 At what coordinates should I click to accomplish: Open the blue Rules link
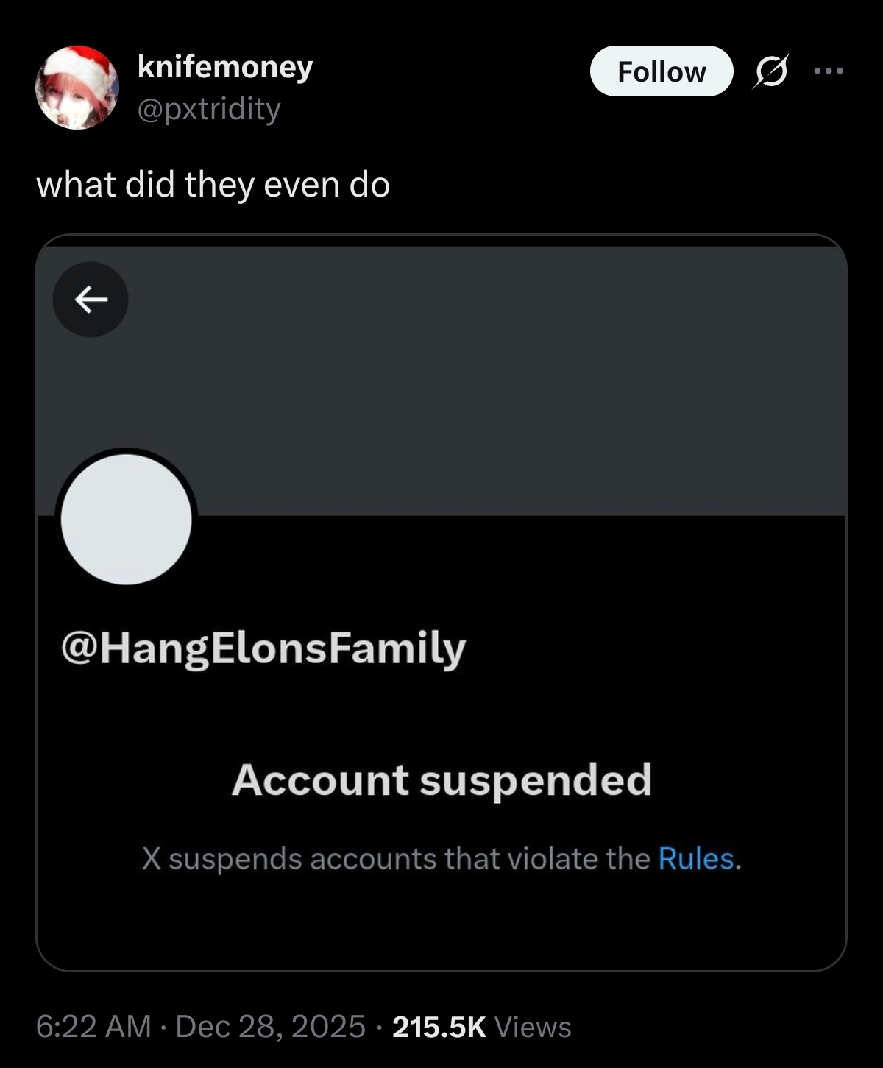[x=696, y=858]
